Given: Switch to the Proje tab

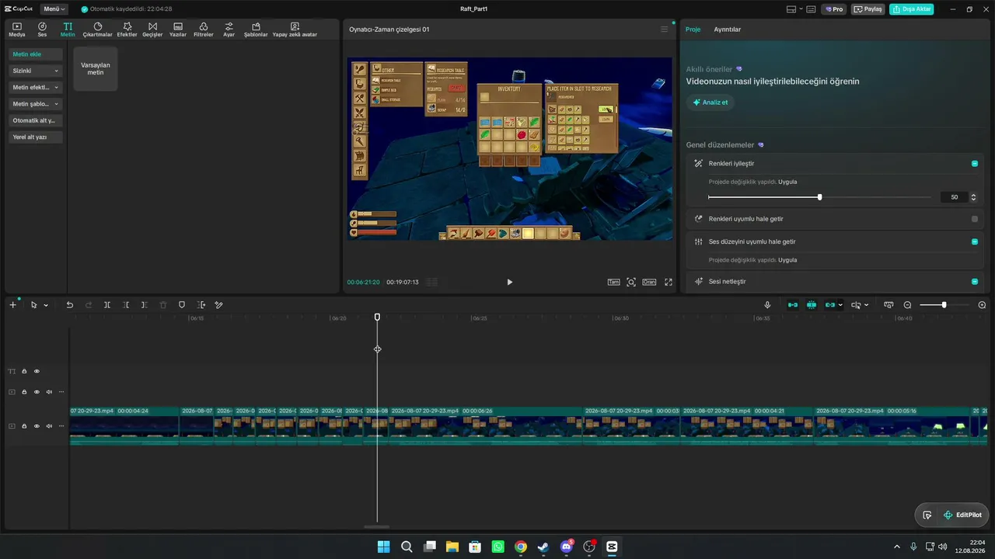Looking at the screenshot, I should pos(693,30).
